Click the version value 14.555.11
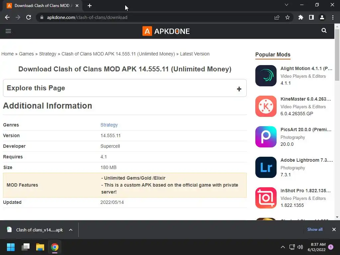The width and height of the screenshot is (340, 255). (110, 135)
